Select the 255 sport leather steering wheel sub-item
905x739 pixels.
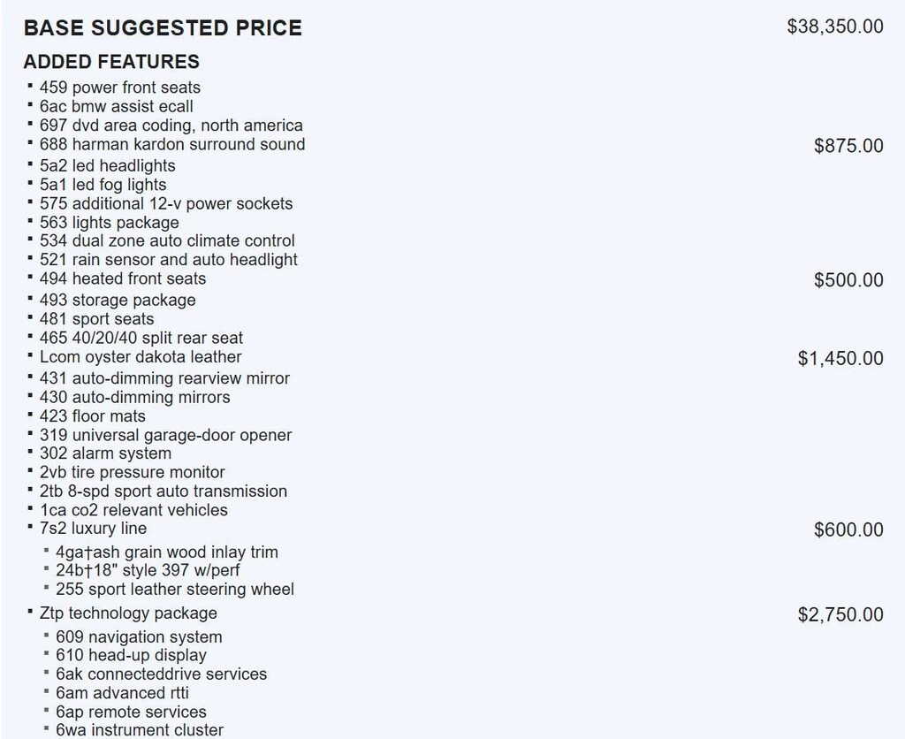point(175,589)
